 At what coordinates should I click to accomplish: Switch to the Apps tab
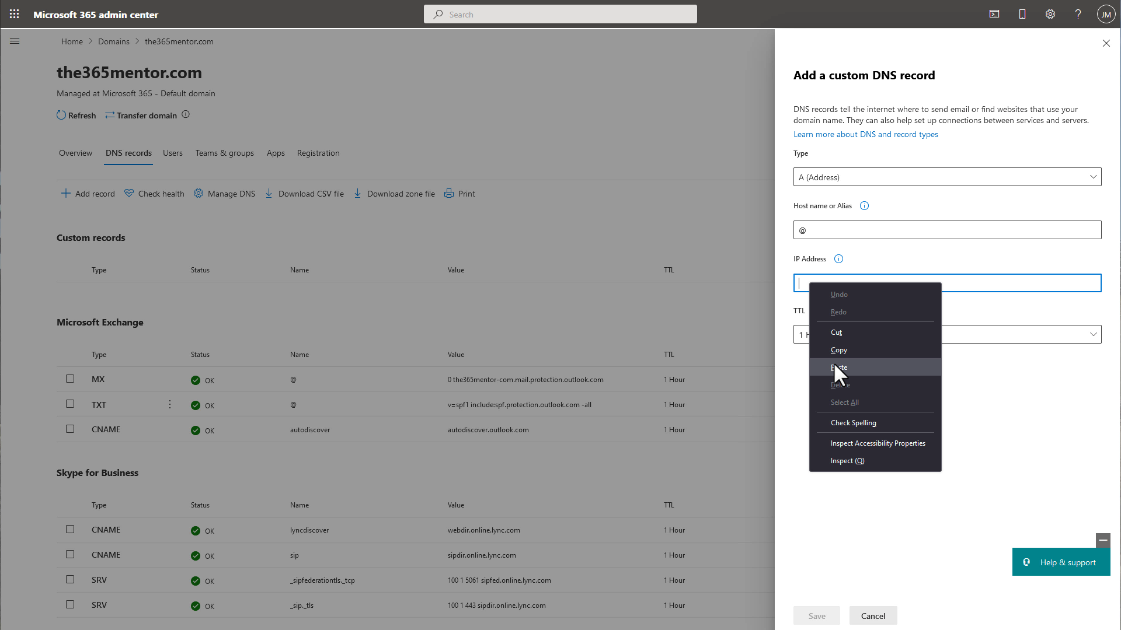276,153
